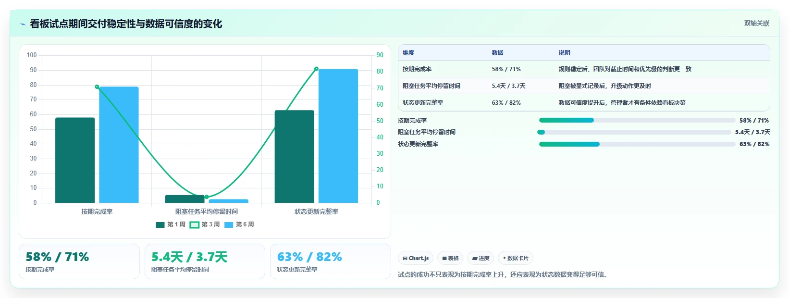789x298 pixels.
Task: Open the 58% / 71% data card
Action: point(79,261)
